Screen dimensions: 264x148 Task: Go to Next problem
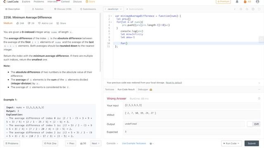[95, 143]
